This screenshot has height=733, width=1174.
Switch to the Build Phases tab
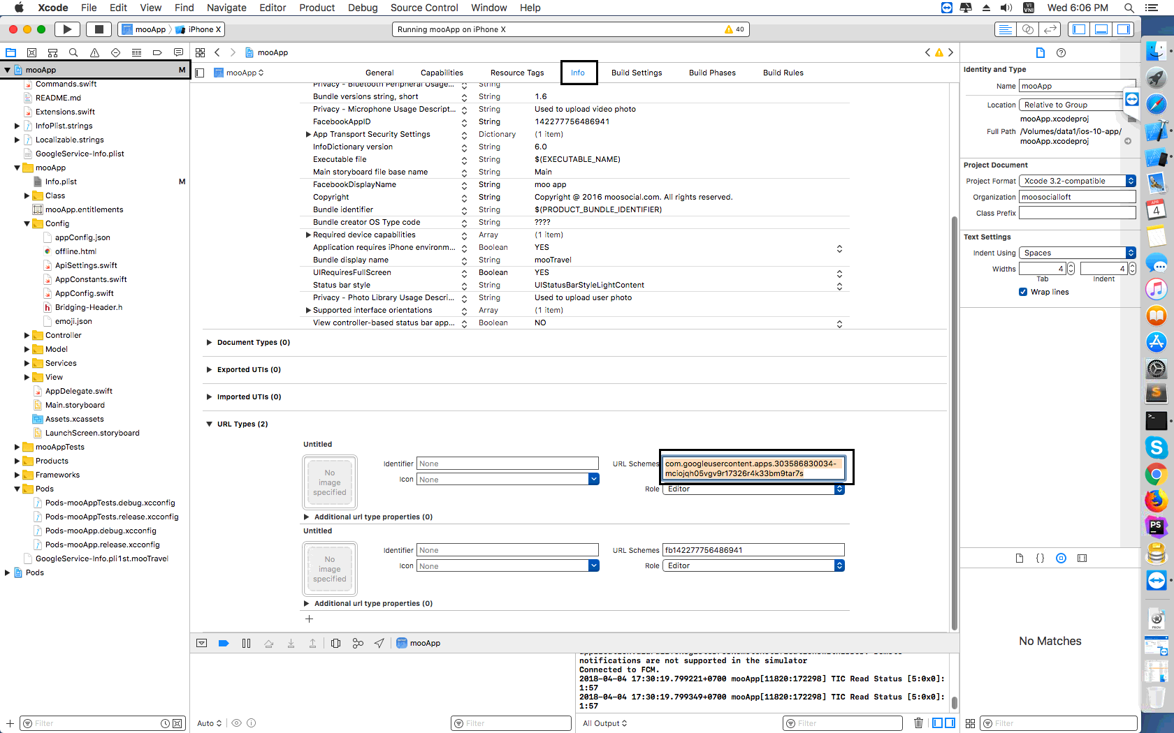point(712,73)
